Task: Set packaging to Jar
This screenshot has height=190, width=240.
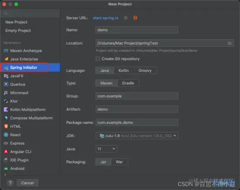Action: 103,162
